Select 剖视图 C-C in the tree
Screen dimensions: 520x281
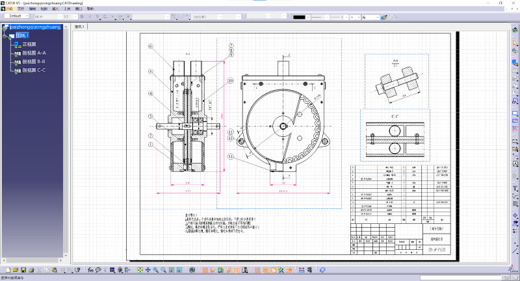34,70
